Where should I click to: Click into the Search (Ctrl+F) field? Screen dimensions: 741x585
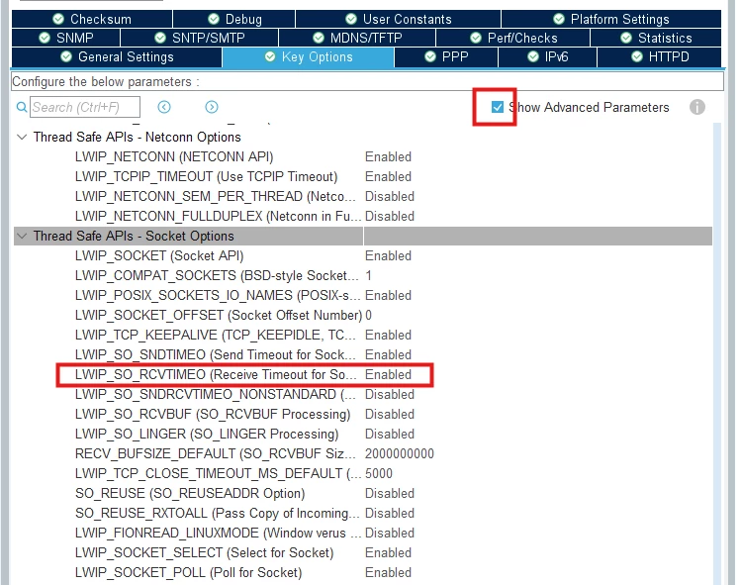(x=85, y=107)
